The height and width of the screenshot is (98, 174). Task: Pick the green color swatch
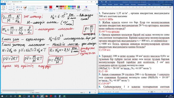coord(69,6)
